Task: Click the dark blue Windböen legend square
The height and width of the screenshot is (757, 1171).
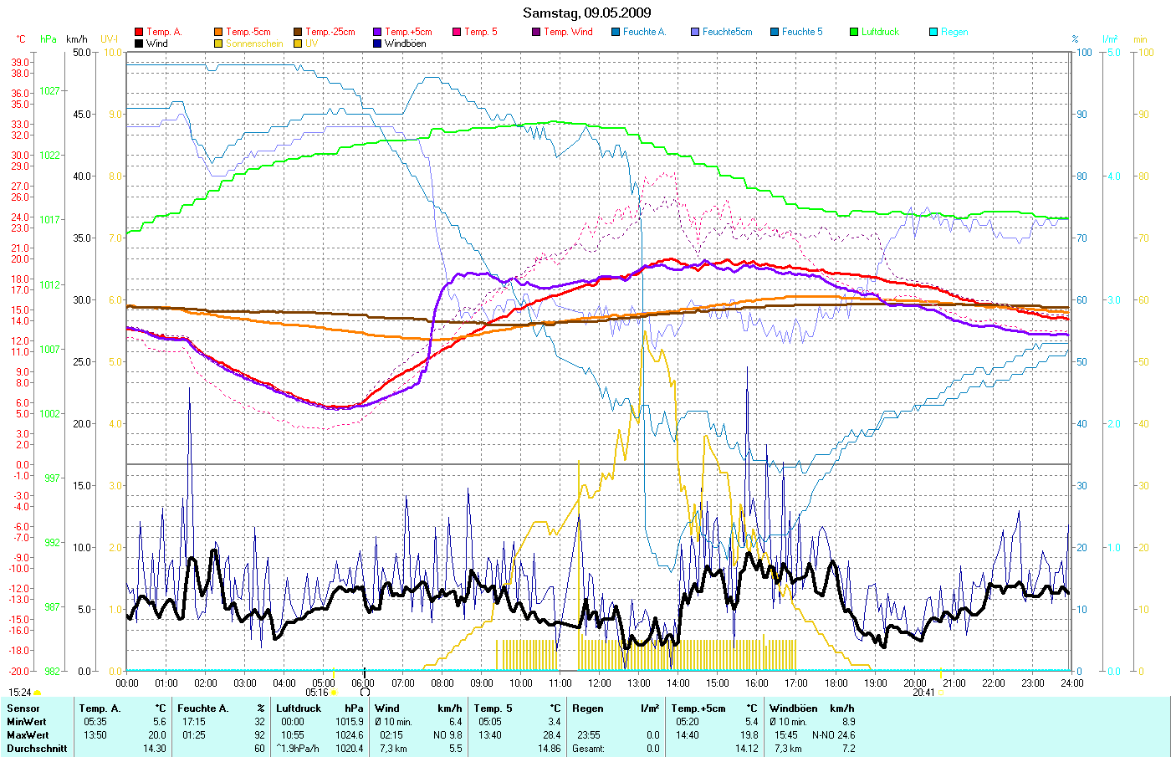Action: click(x=378, y=43)
